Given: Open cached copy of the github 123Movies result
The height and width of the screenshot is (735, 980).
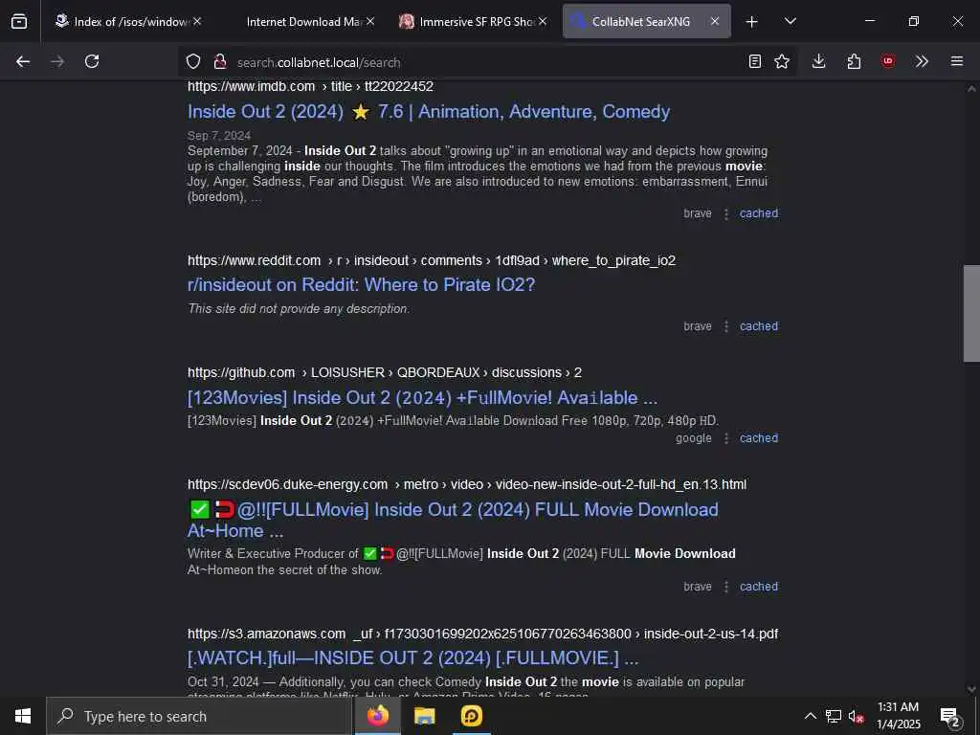Looking at the screenshot, I should [759, 438].
